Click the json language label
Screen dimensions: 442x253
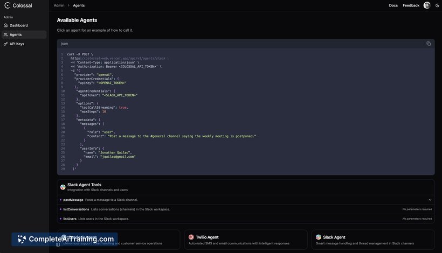(64, 44)
